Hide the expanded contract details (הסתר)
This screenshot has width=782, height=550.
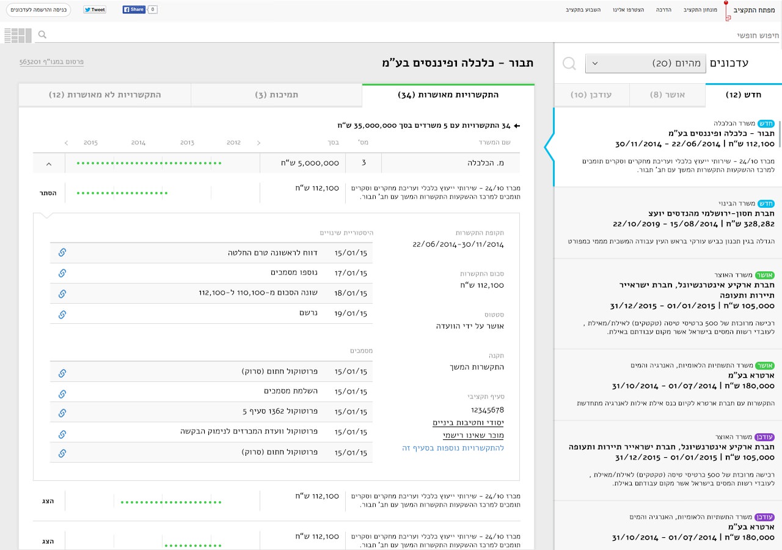48,193
